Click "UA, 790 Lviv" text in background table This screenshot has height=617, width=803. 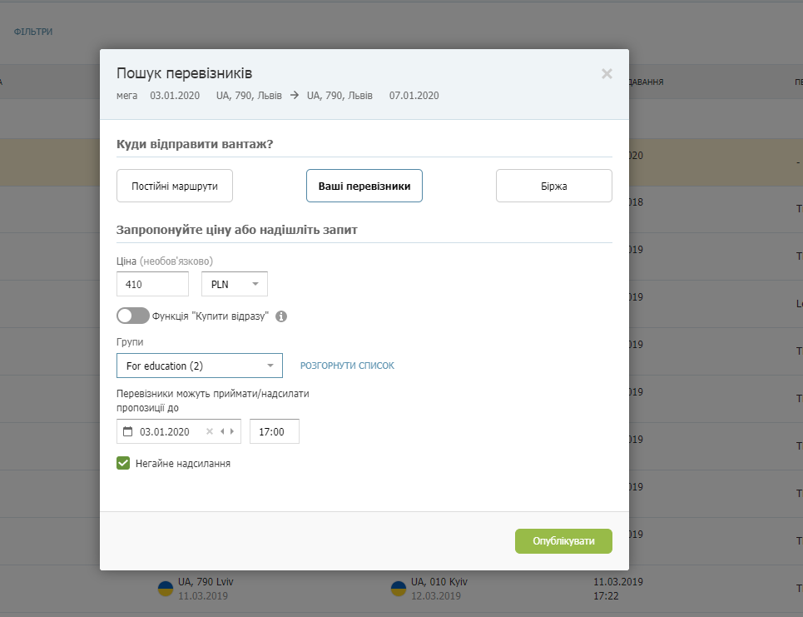tap(206, 582)
